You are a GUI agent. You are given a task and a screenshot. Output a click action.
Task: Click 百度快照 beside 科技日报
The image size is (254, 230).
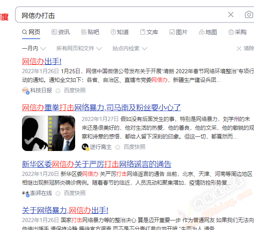point(75,90)
